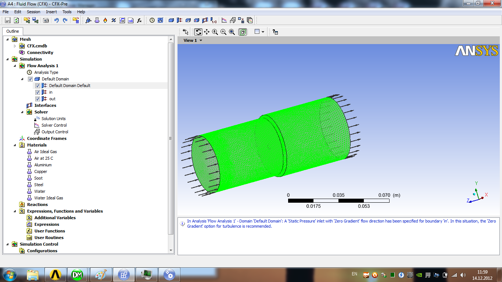Click the flask Material toolbar icon
502x282 pixels.
click(97, 21)
